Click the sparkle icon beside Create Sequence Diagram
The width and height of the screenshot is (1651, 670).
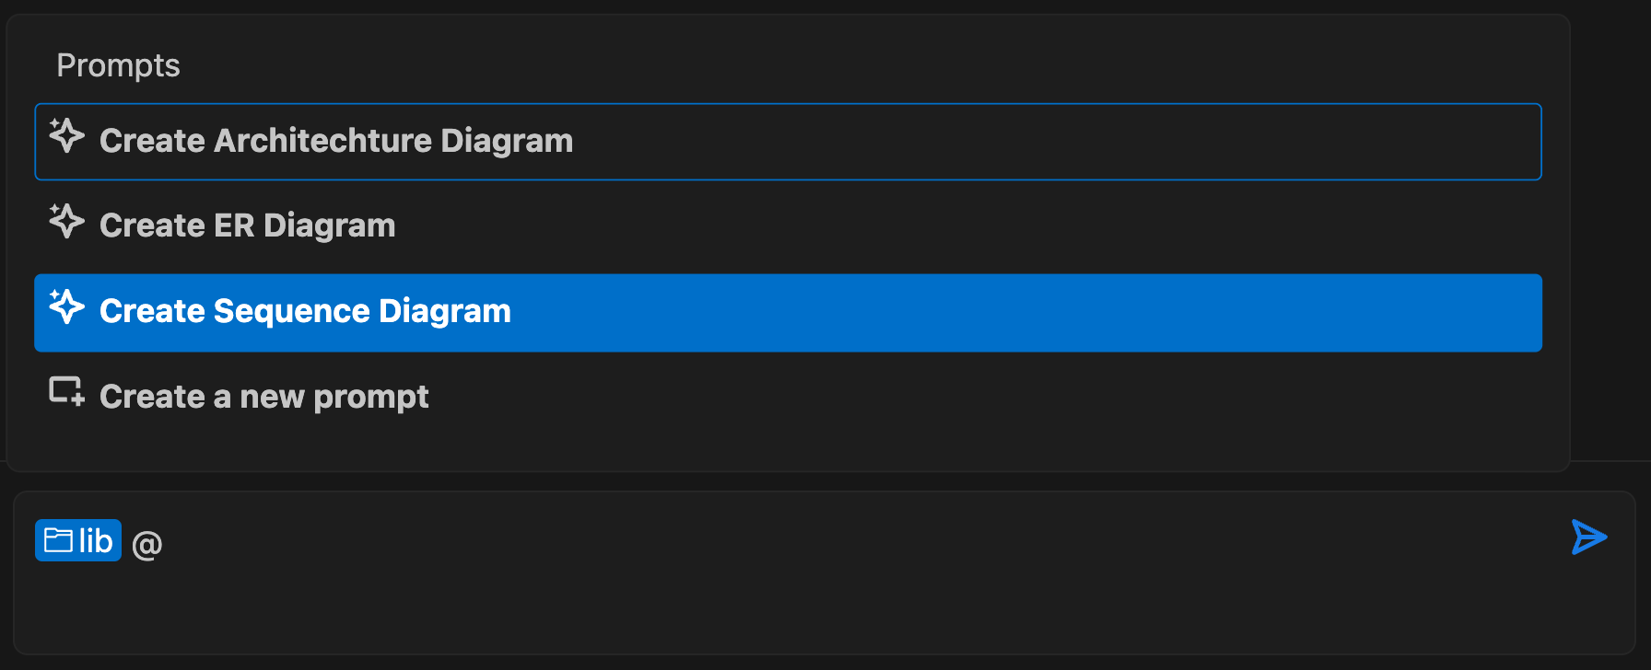pyautogui.click(x=65, y=308)
